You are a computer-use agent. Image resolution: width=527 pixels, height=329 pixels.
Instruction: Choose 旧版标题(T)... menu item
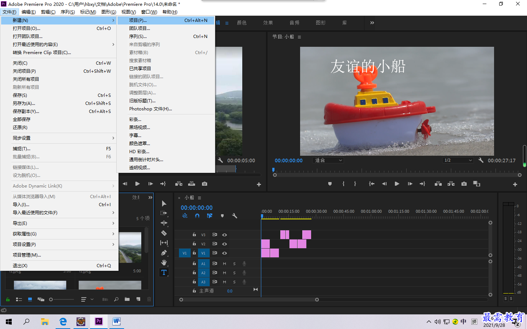click(166, 101)
